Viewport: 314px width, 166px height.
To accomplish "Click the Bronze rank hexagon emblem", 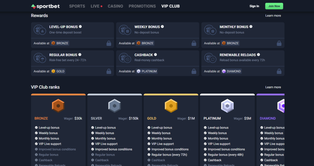I will (58, 106).
